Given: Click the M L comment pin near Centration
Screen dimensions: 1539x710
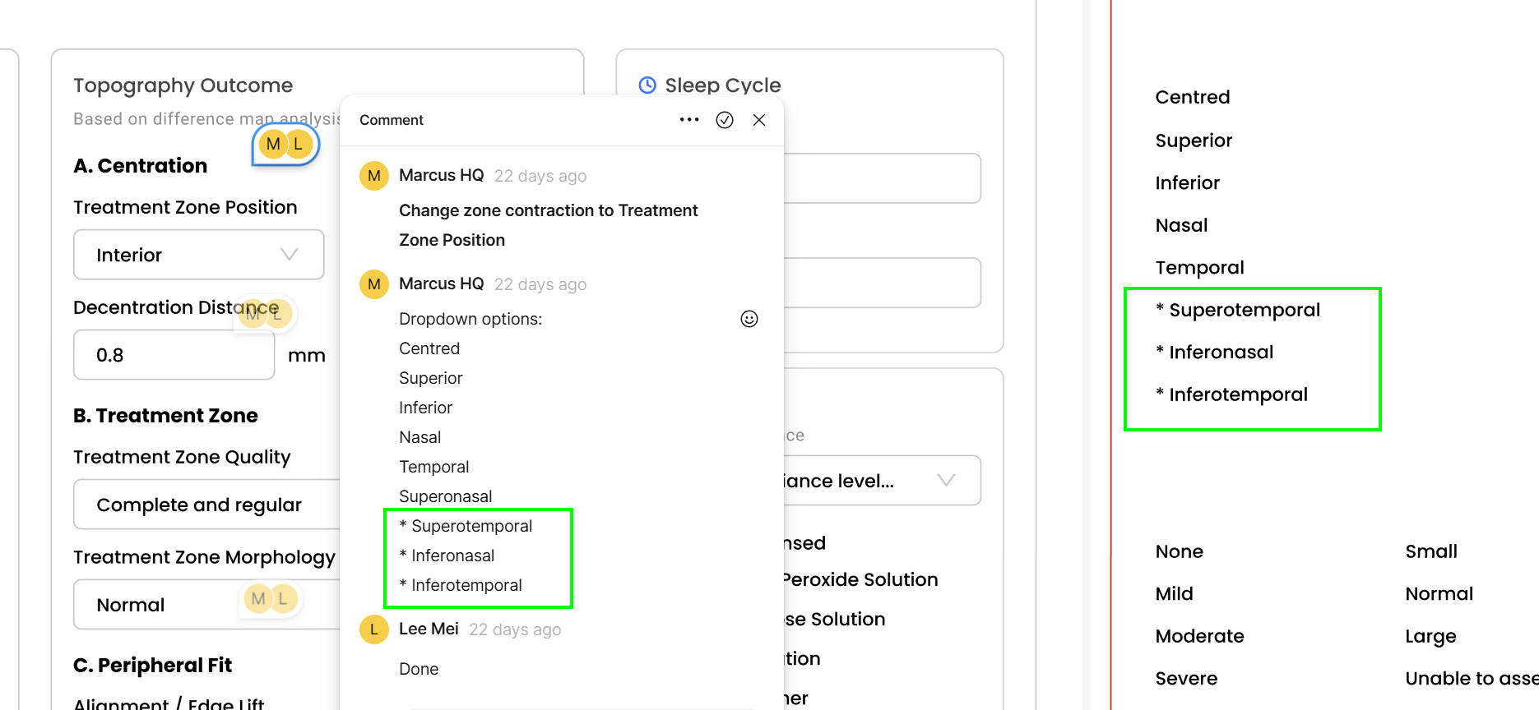Looking at the screenshot, I should (285, 145).
